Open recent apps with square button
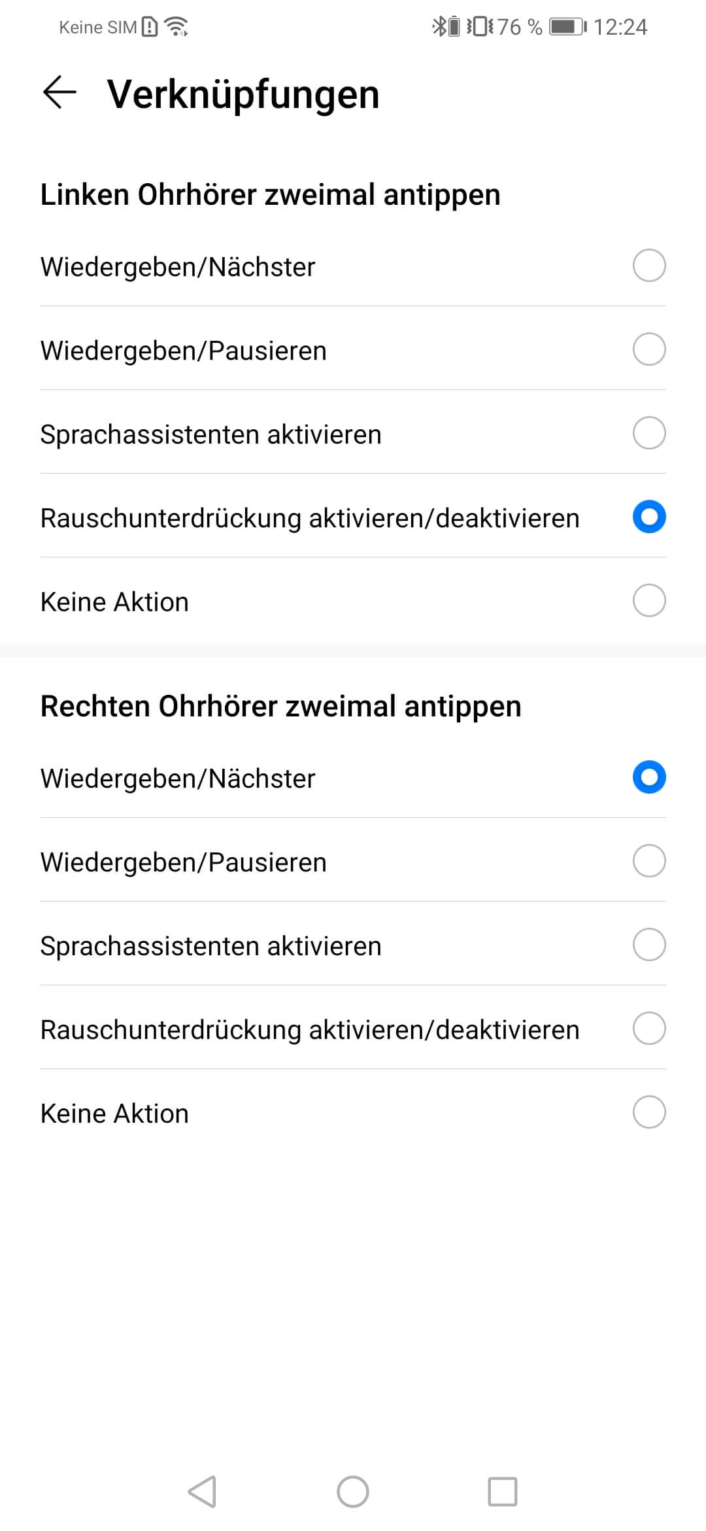This screenshot has height=1531, width=706. pos(502,1492)
